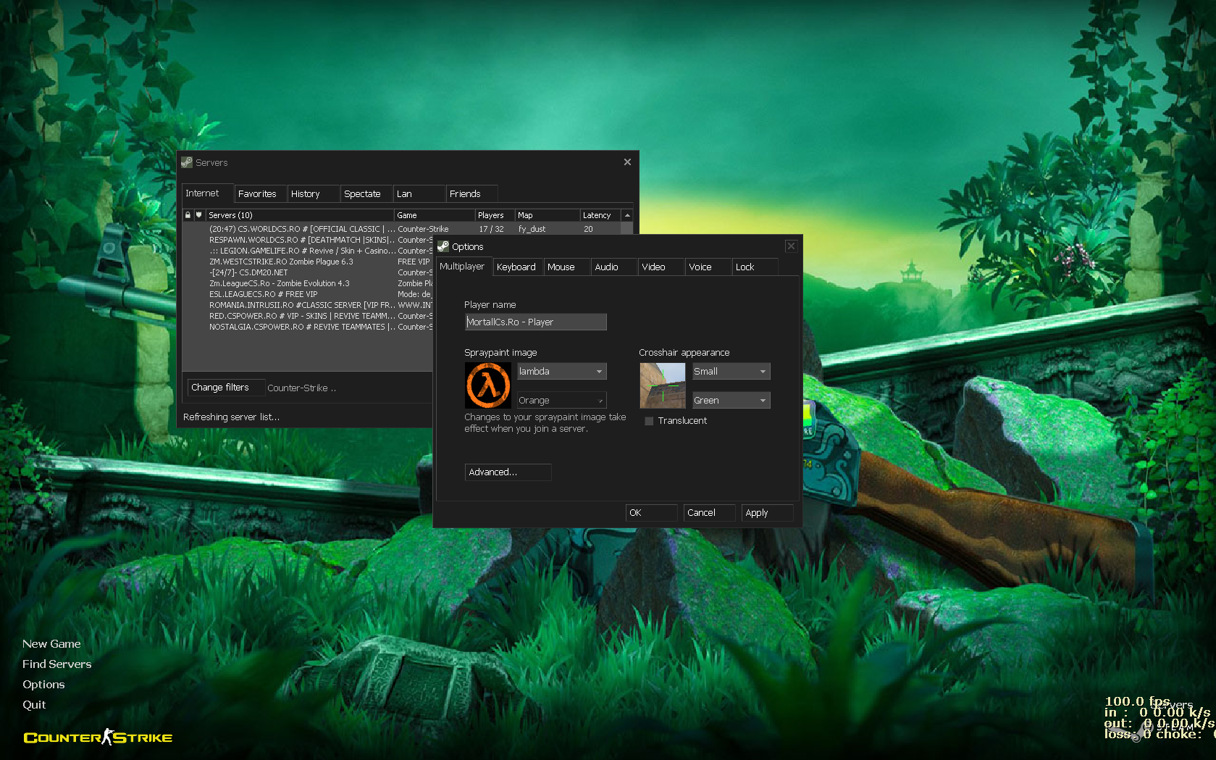The width and height of the screenshot is (1216, 760).
Task: Click the lock icon column header in Servers
Action: click(x=188, y=215)
